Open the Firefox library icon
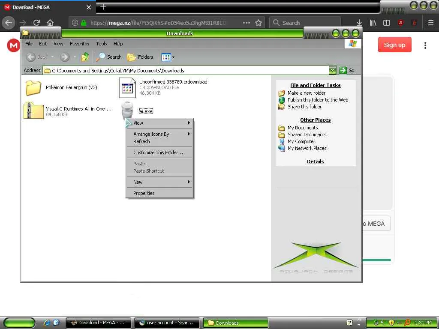 (x=373, y=23)
